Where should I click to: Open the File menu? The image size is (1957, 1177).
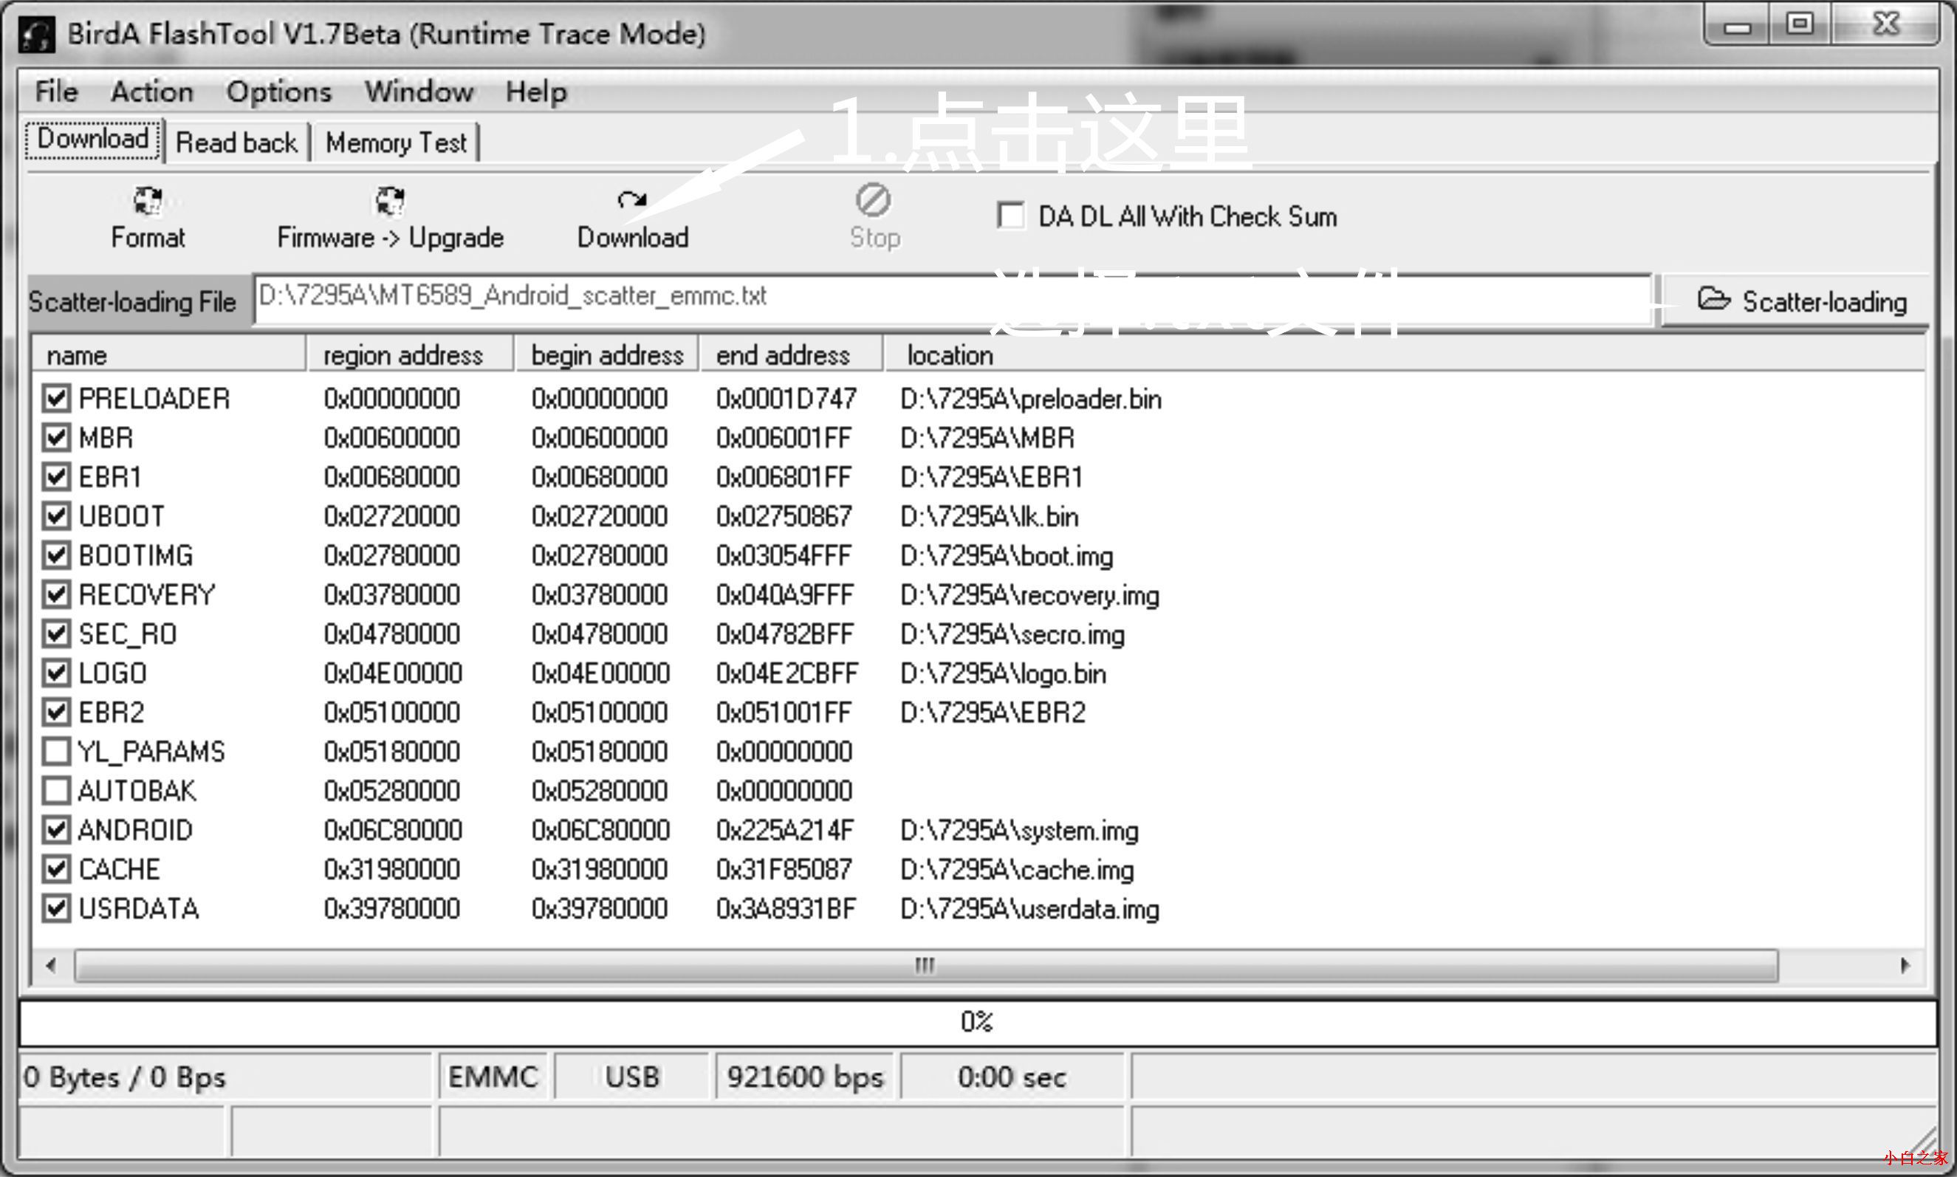click(x=56, y=92)
